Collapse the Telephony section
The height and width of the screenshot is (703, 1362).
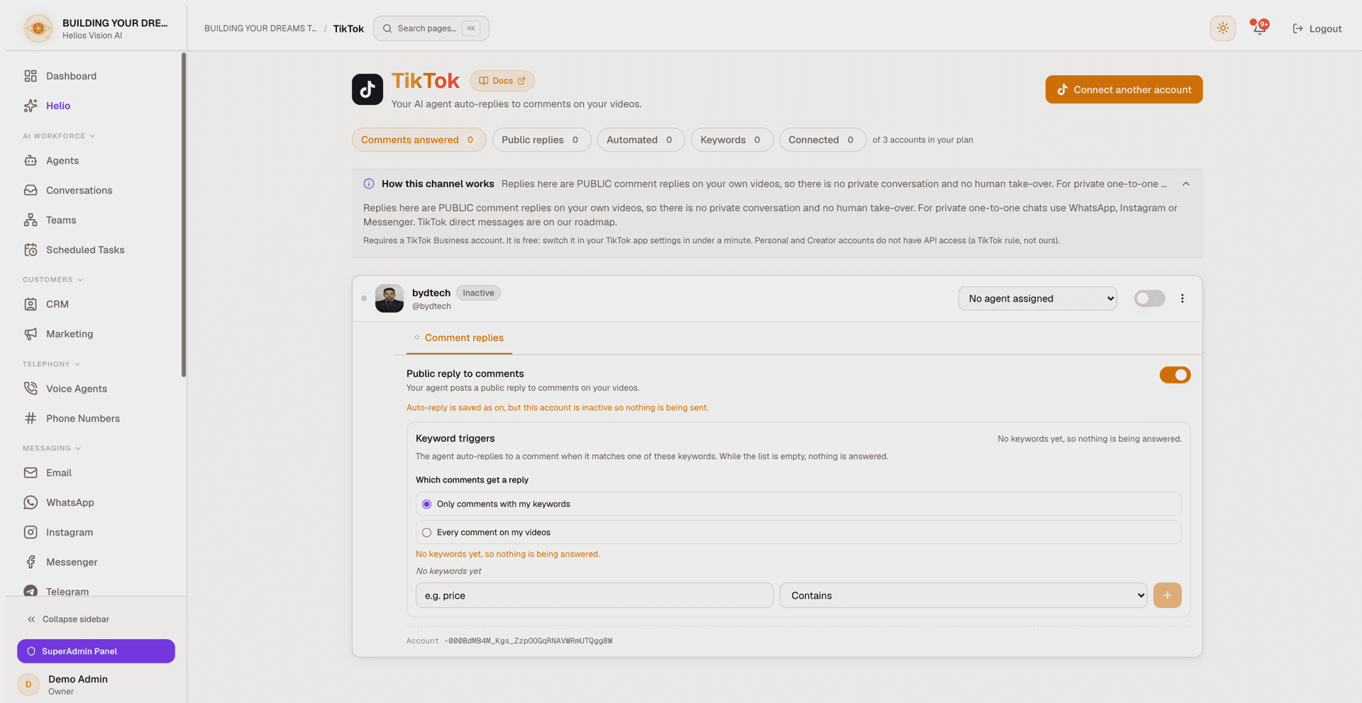(52, 364)
